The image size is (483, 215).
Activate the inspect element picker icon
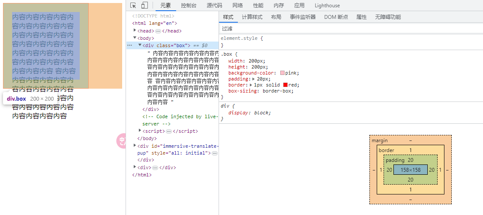point(133,6)
